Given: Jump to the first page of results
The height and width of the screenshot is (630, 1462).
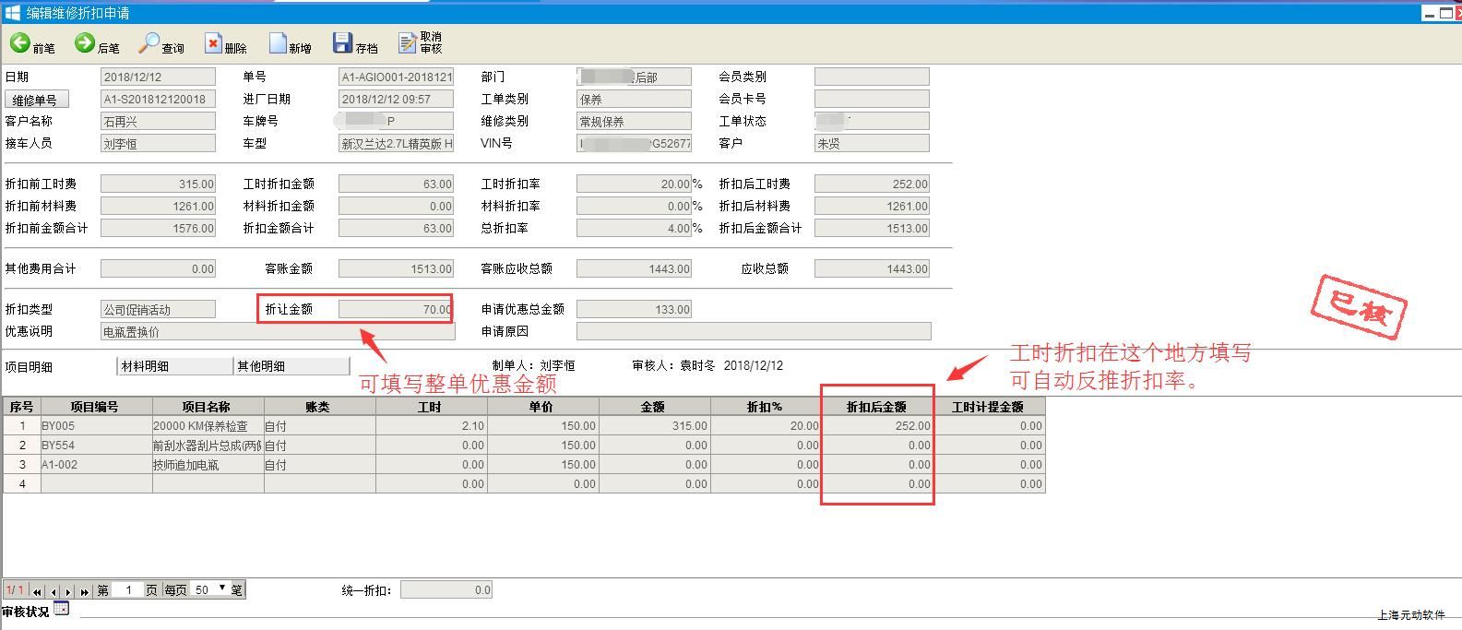Looking at the screenshot, I should (38, 591).
